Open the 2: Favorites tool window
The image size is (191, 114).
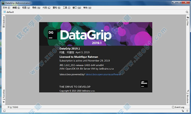pyautogui.click(x=4, y=96)
